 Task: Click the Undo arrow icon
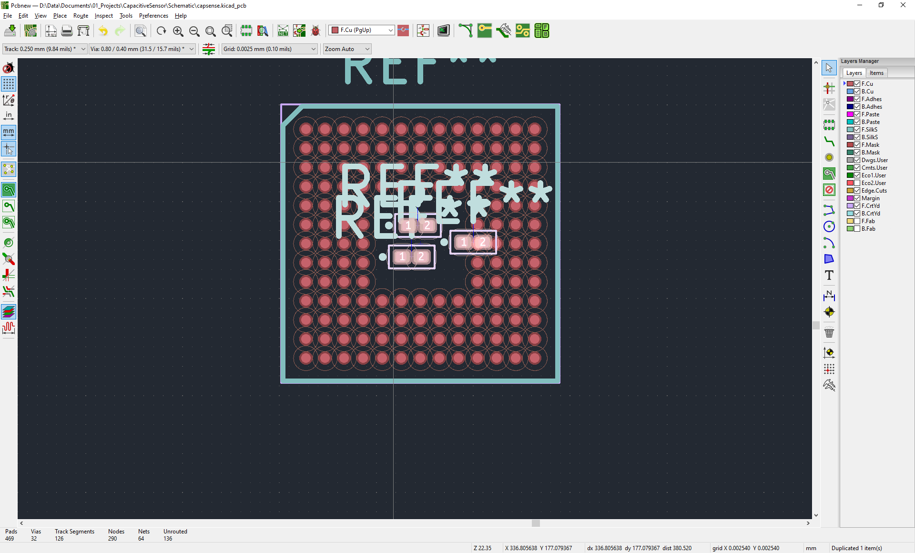[103, 31]
